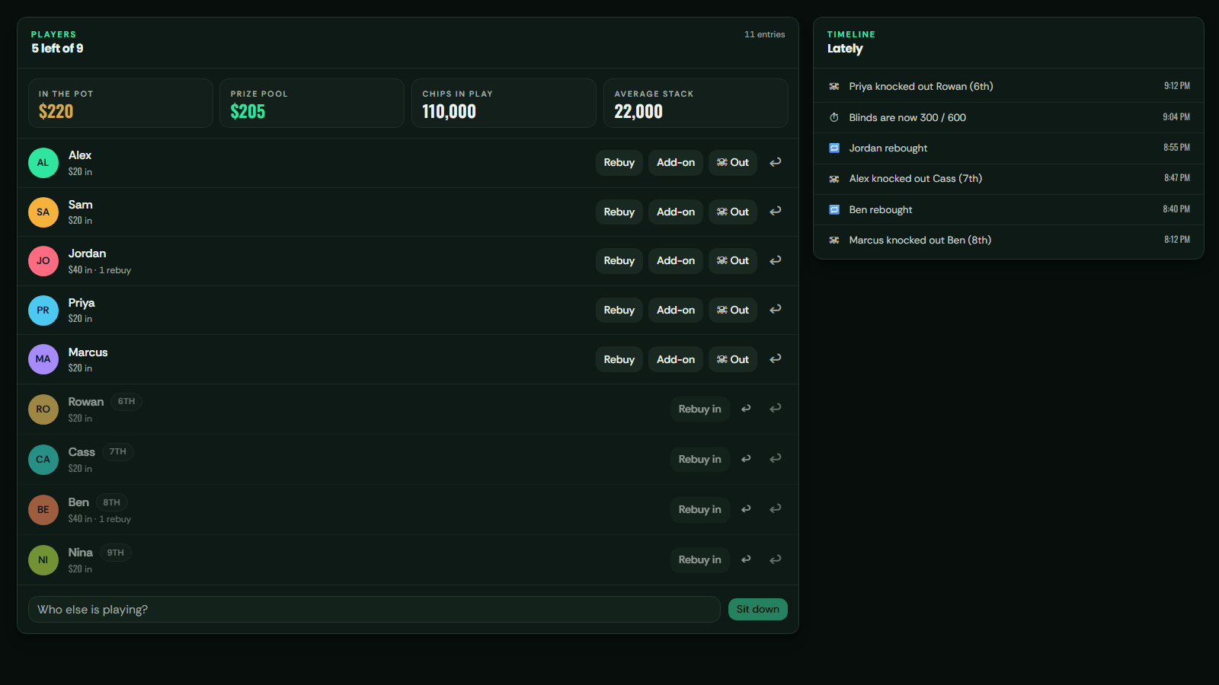Click the return arrow icon in Alex's row
The height and width of the screenshot is (685, 1219).
(x=775, y=162)
